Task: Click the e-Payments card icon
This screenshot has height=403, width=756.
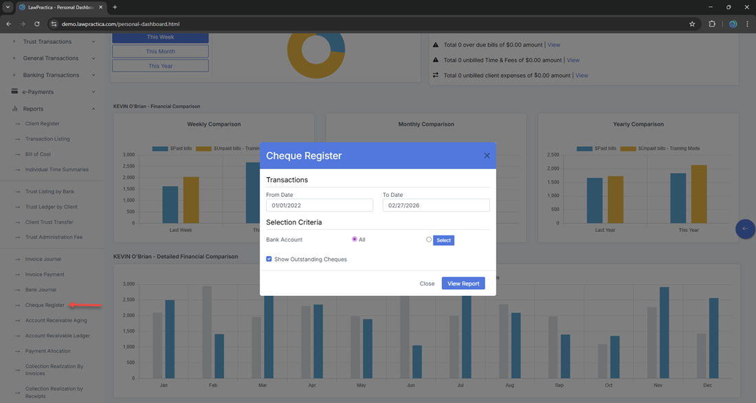Action: (14, 91)
